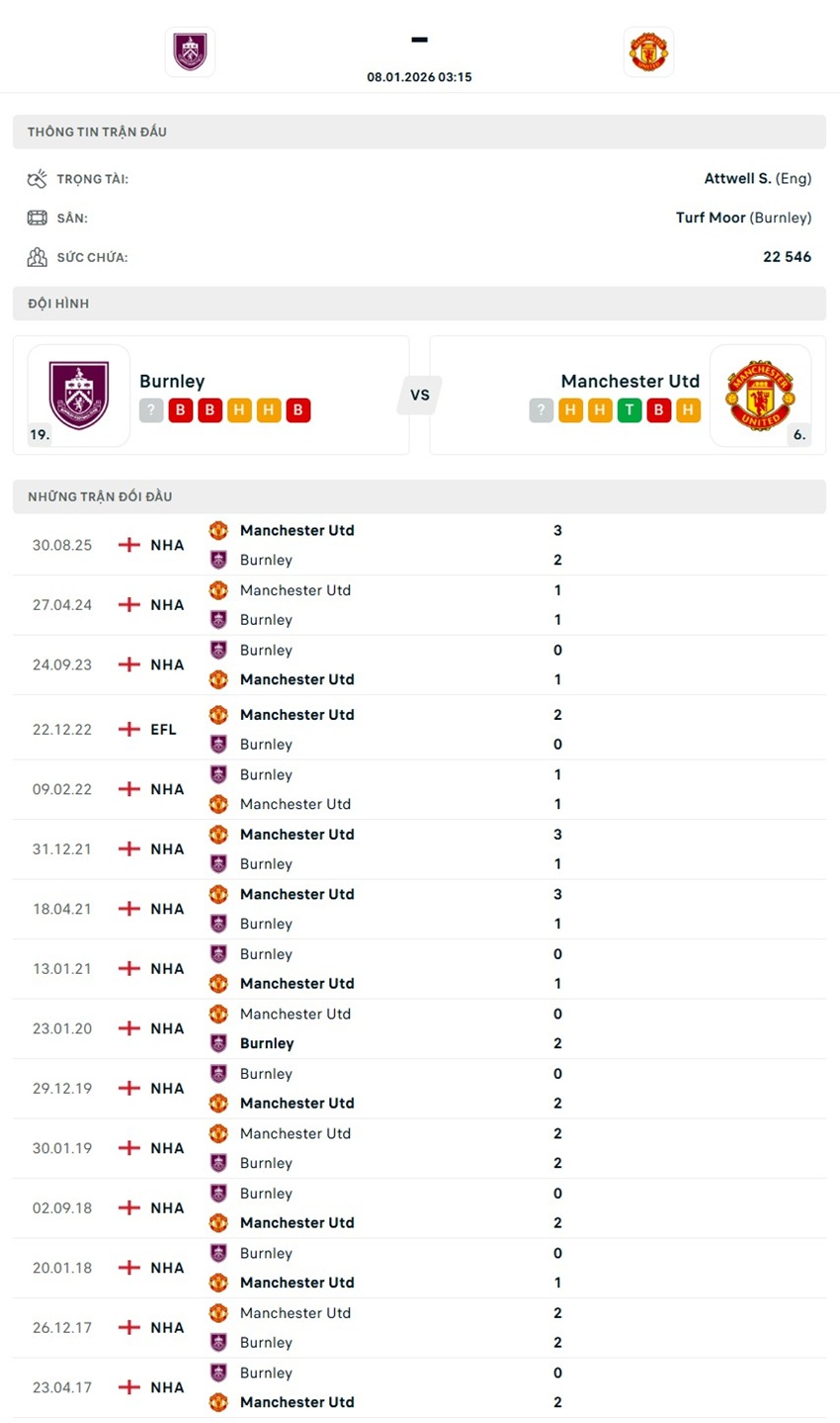840x1423 pixels.
Task: Toggle Burnley's unknown '?' form badge
Action: click(151, 409)
